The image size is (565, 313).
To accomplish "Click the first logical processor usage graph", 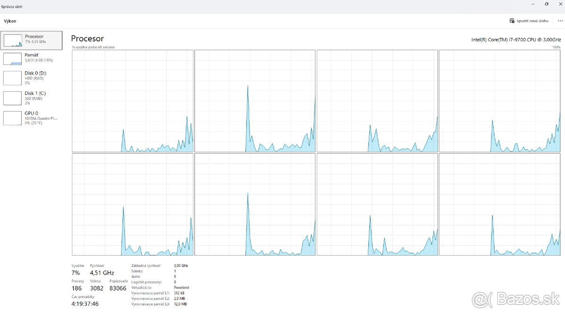I will (x=132, y=101).
